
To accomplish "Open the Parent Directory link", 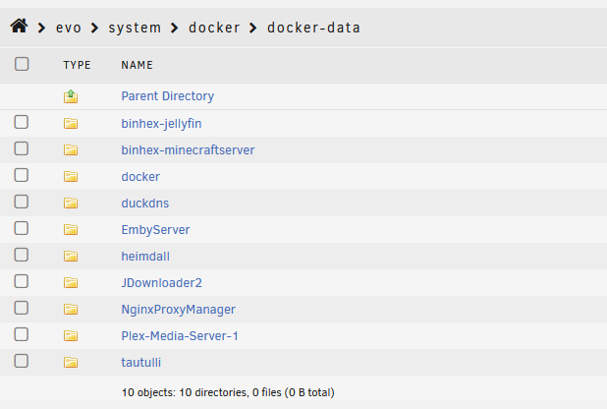I will tap(168, 96).
